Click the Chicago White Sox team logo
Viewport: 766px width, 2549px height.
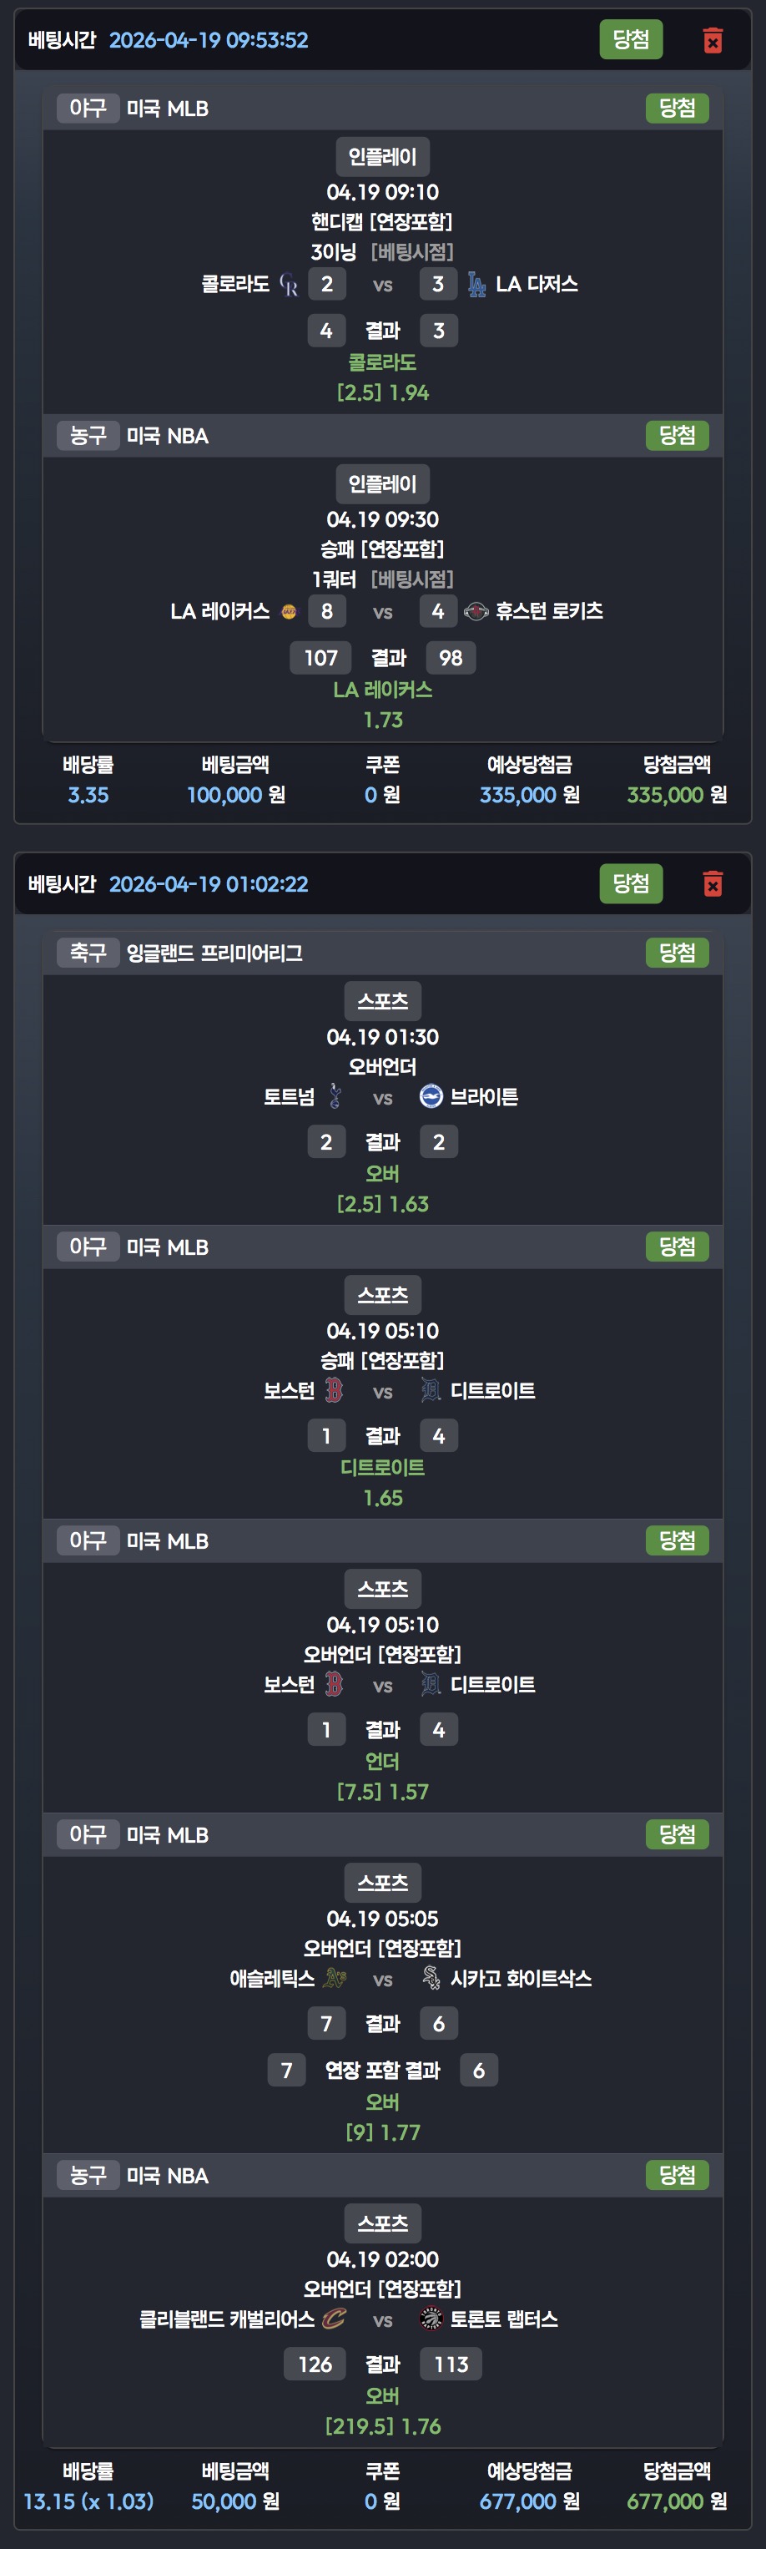pos(431,1978)
